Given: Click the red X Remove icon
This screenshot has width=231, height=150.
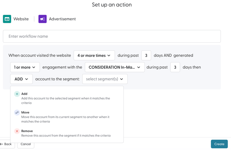Looking at the screenshot, I should 17,131.
